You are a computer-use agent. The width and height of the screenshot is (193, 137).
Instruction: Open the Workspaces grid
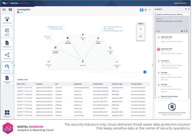(x=7, y=113)
